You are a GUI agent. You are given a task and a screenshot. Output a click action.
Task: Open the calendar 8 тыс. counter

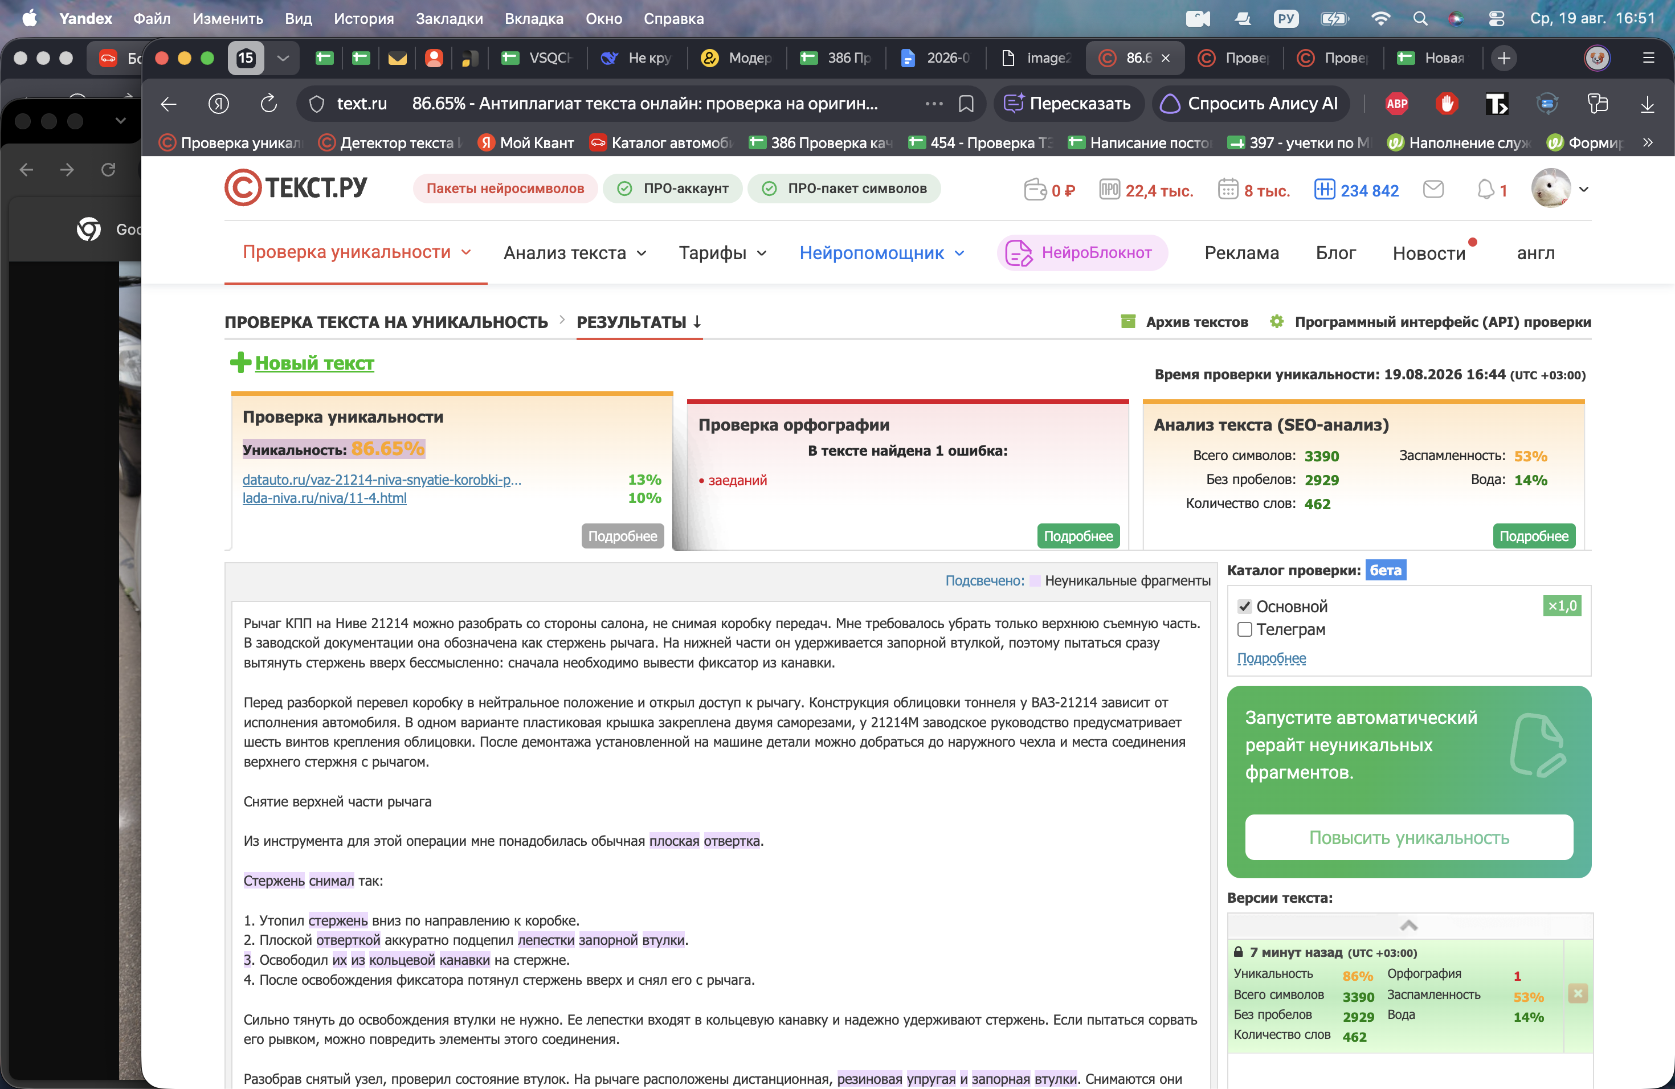[1253, 190]
